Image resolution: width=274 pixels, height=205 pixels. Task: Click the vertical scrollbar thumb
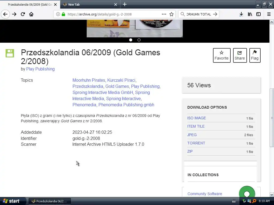coord(272,118)
